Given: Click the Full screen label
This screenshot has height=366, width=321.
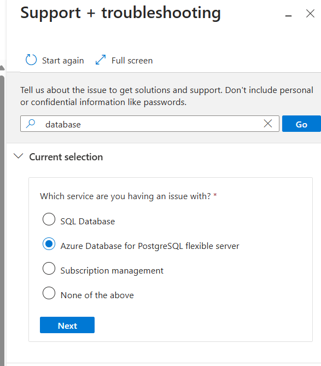Looking at the screenshot, I should [x=132, y=61].
